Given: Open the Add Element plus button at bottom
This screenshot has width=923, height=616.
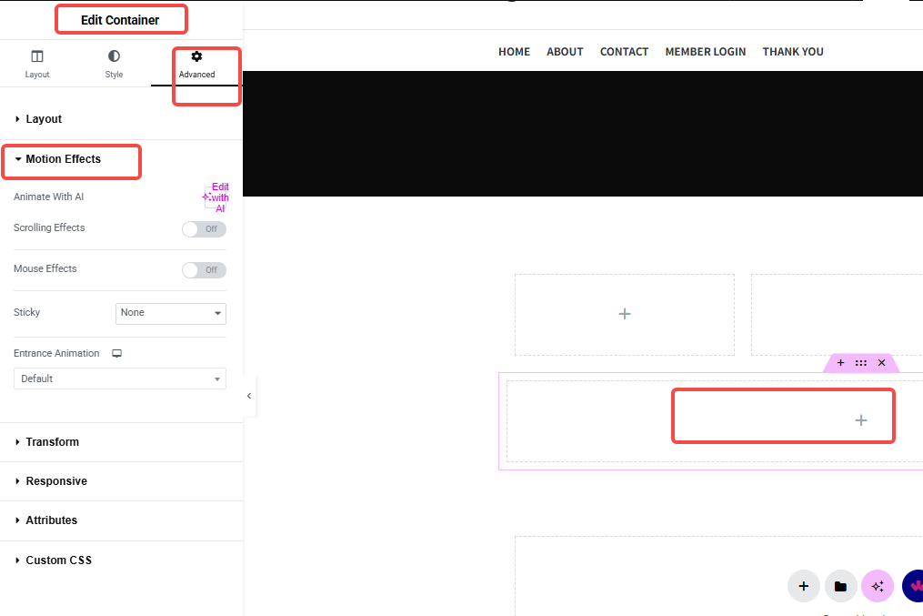Looking at the screenshot, I should click(803, 586).
